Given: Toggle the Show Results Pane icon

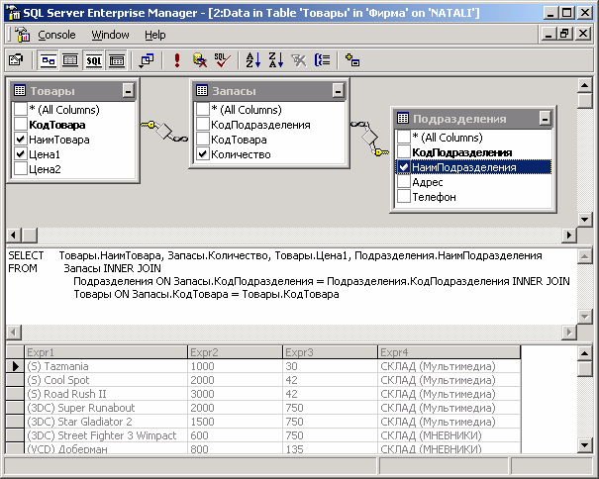Looking at the screenshot, I should coord(117,60).
